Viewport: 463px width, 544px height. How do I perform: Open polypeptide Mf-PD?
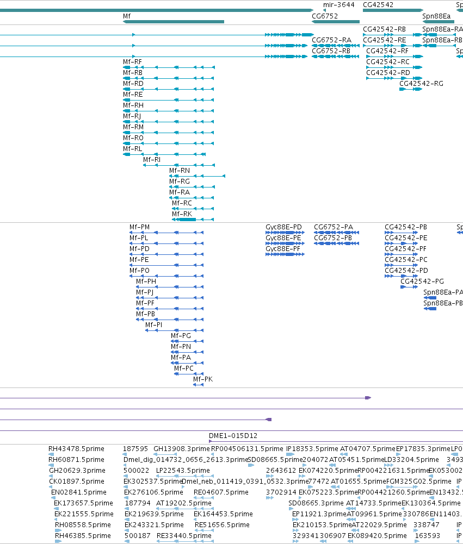pos(139,249)
